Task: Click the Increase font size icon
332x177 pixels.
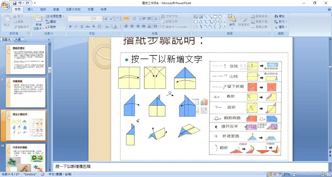Action: point(106,19)
